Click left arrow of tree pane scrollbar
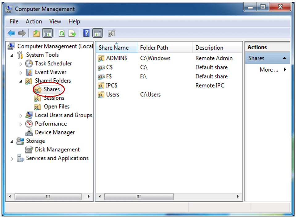This screenshot has width=297, height=218. [x=10, y=196]
